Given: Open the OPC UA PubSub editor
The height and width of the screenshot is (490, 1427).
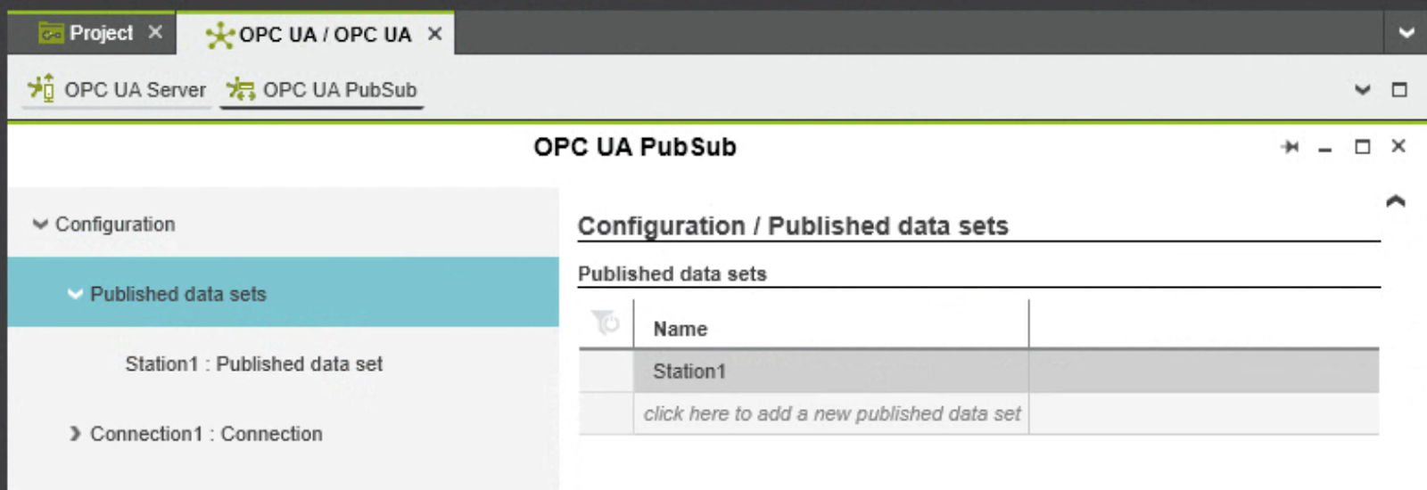Looking at the screenshot, I should pos(322,90).
